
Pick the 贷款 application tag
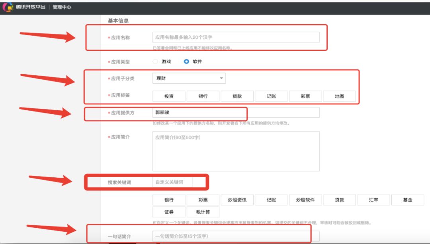(x=237, y=96)
